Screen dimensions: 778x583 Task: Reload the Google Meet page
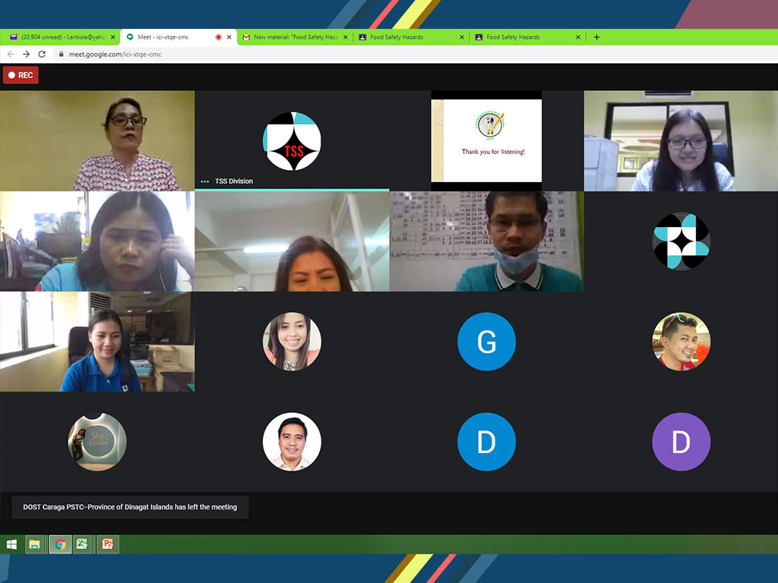(x=43, y=54)
